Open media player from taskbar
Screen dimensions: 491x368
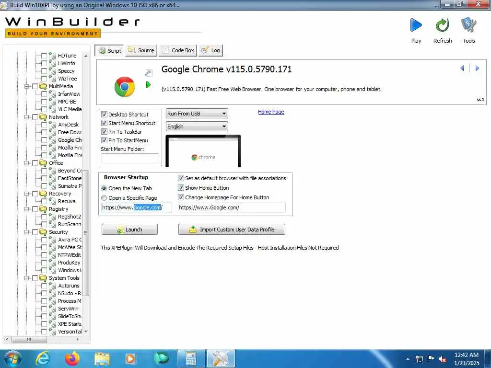pyautogui.click(x=131, y=358)
